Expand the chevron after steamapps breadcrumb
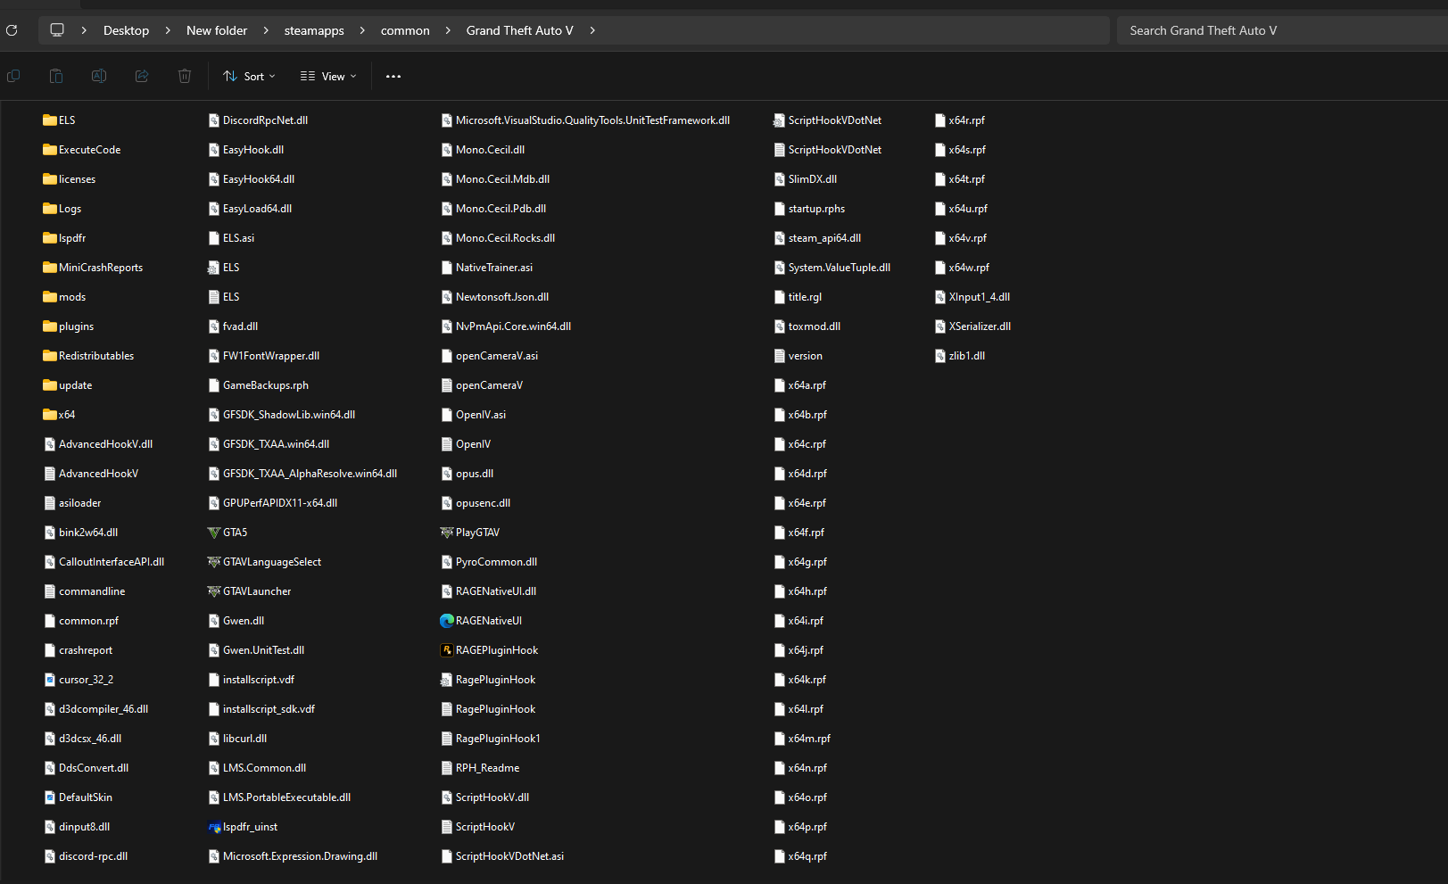1448x884 pixels. 362,30
